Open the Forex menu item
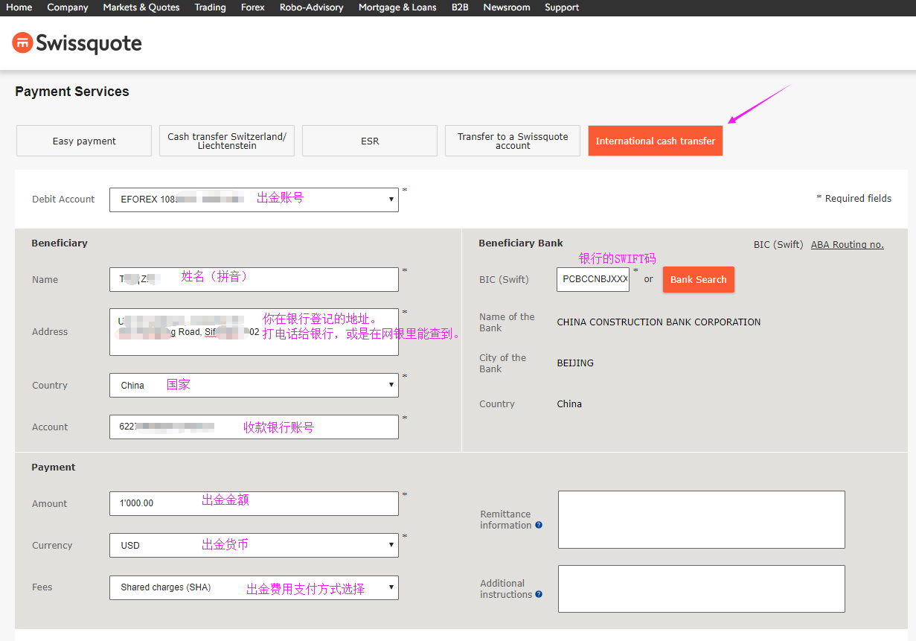This screenshot has width=916, height=641. 253,7
